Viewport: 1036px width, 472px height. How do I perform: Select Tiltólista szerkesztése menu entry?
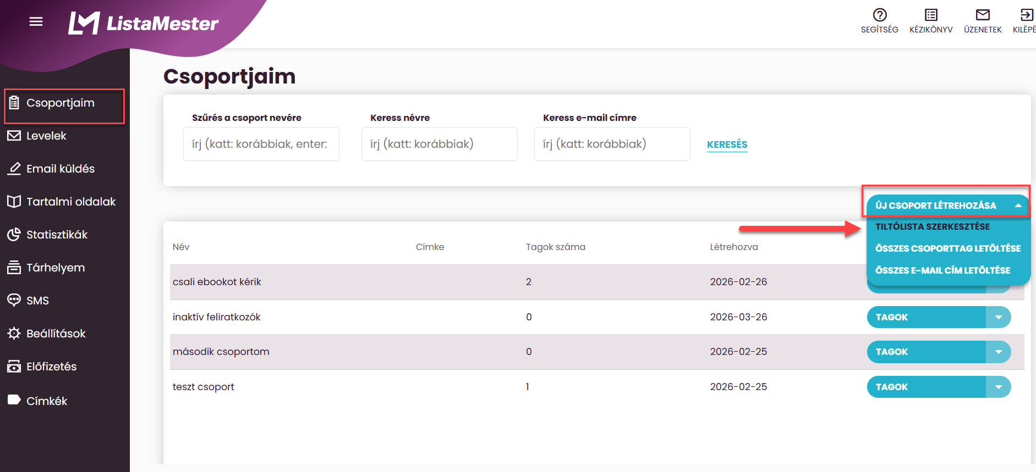(933, 226)
